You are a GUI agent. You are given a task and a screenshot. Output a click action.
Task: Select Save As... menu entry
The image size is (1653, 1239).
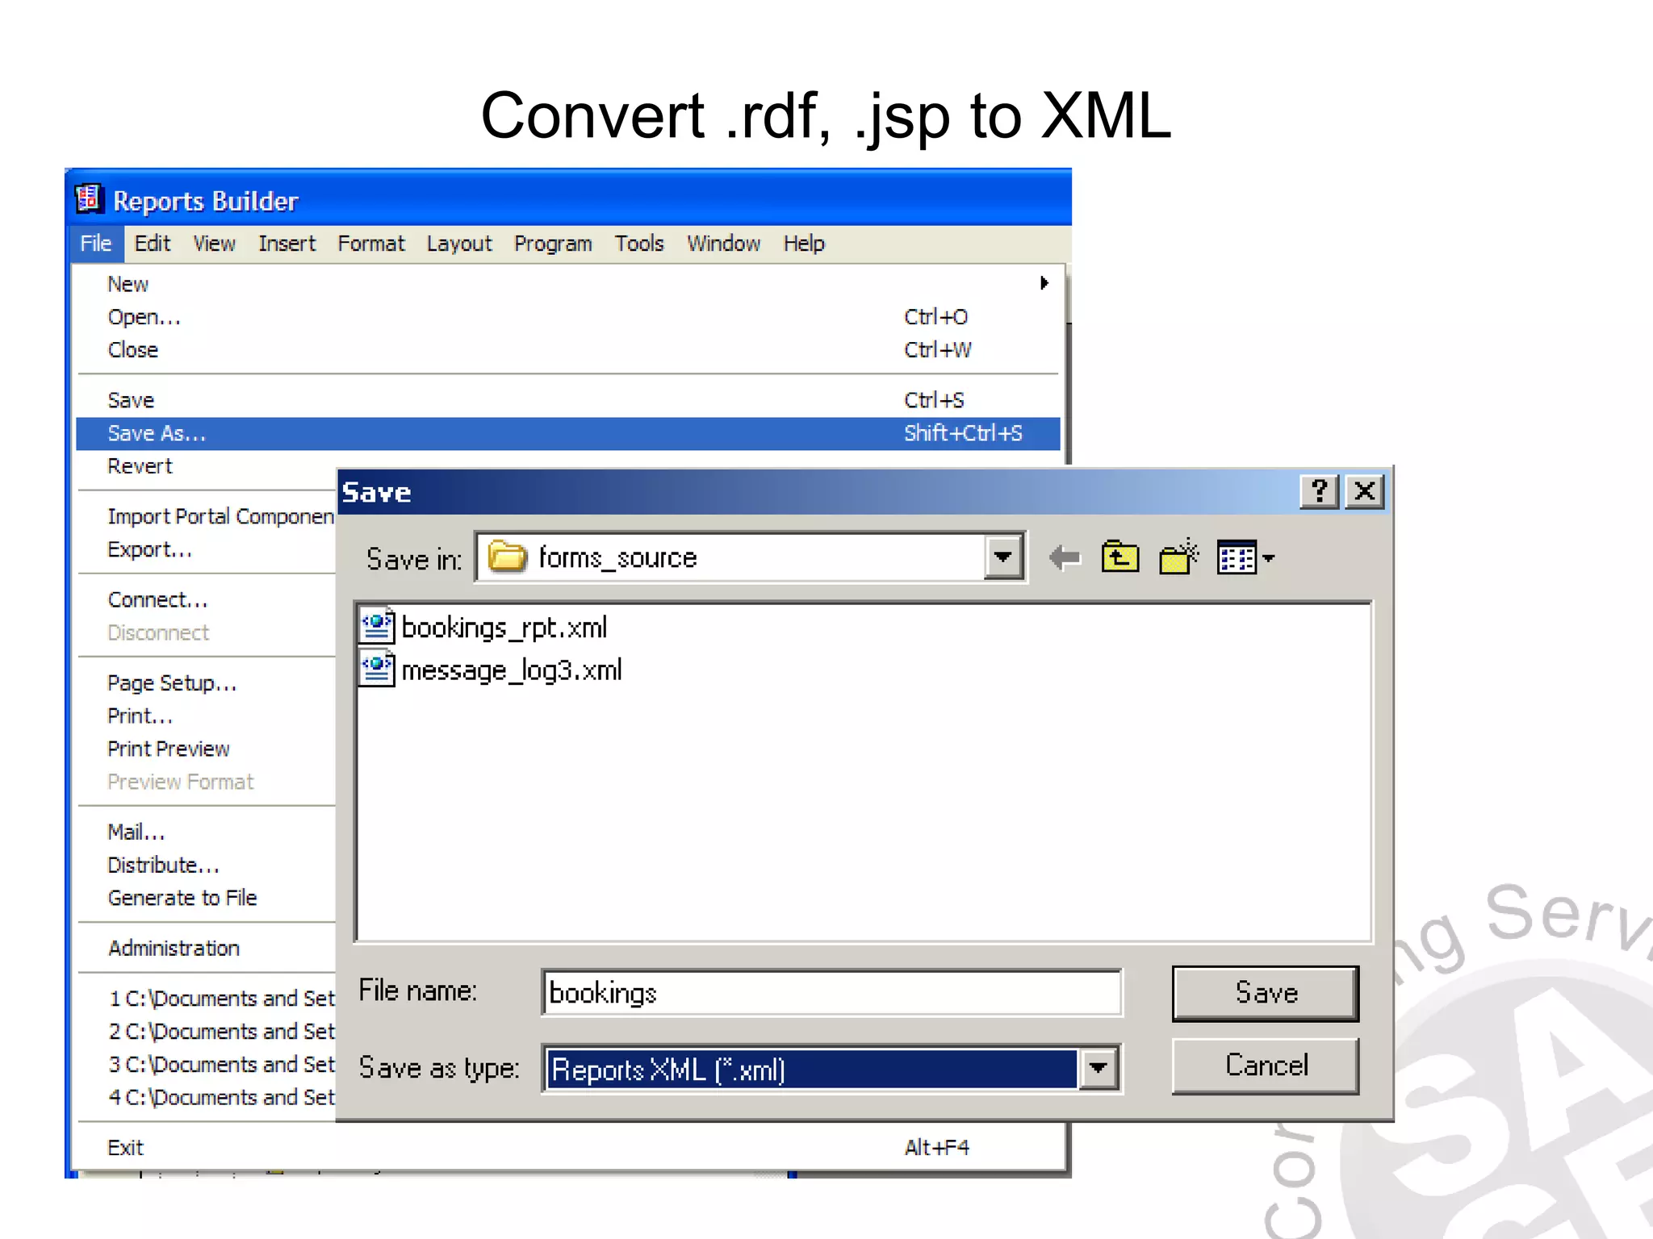pyautogui.click(x=568, y=433)
